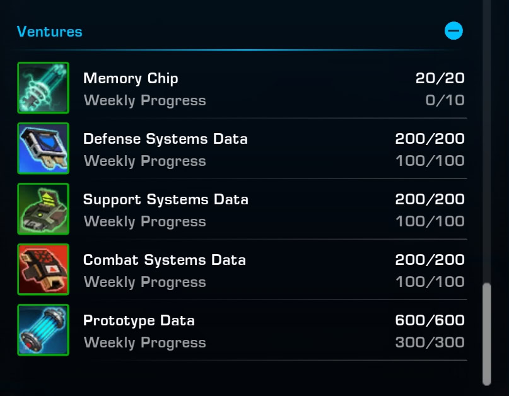Viewport: 509px width, 396px height.
Task: Click Prototype Data weekly progress 300/300
Action: pos(430,342)
